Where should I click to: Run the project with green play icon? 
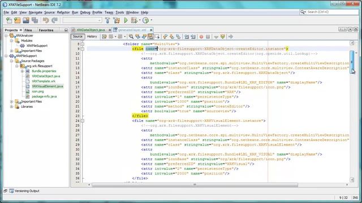[x=126, y=20]
